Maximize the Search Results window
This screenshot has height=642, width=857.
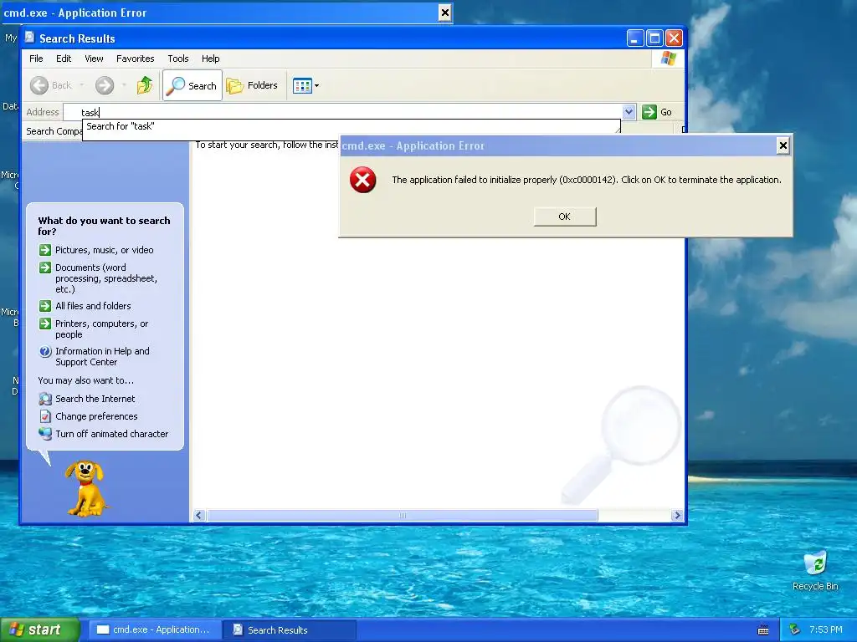coord(654,38)
